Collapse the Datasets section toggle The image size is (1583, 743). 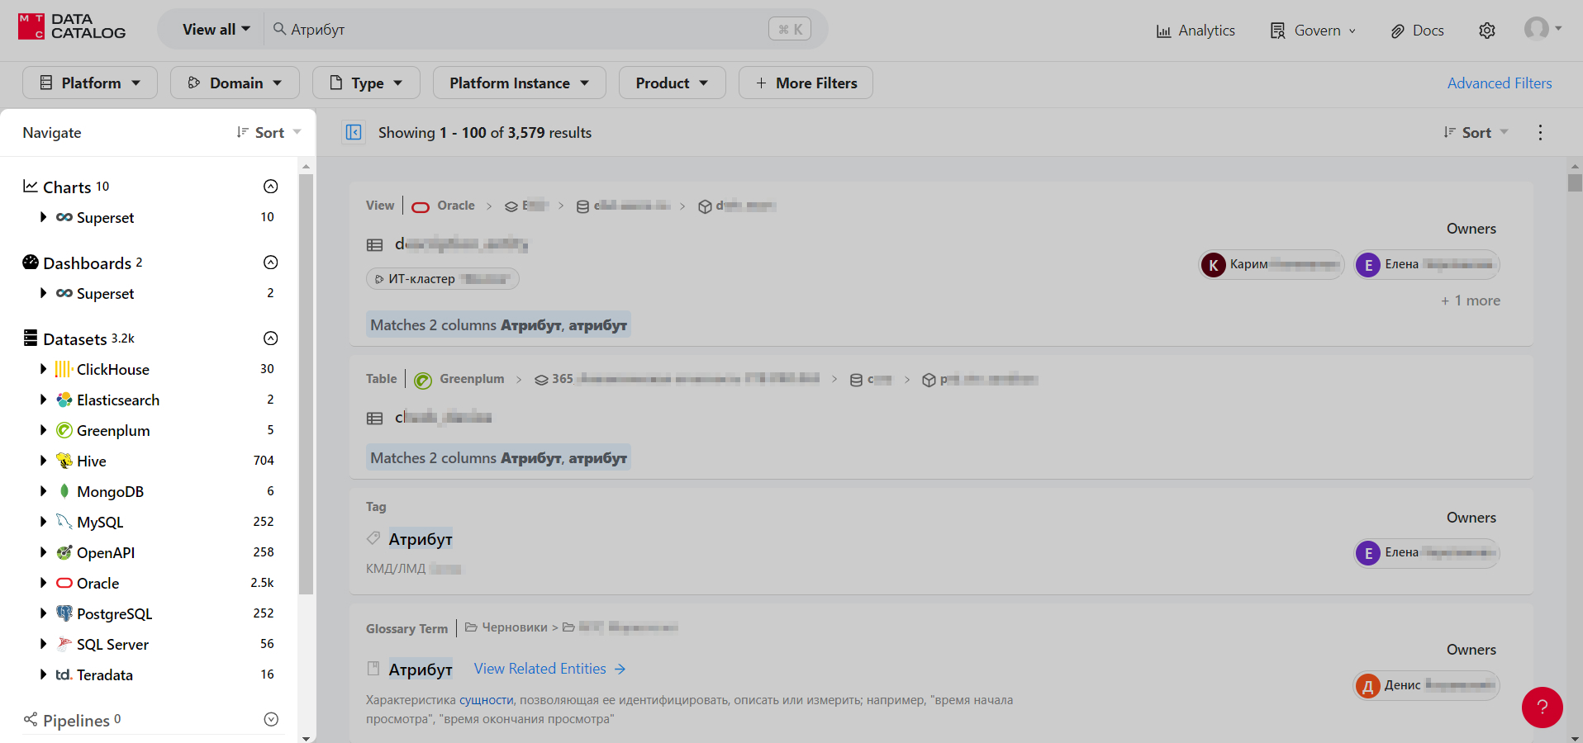pyautogui.click(x=270, y=338)
